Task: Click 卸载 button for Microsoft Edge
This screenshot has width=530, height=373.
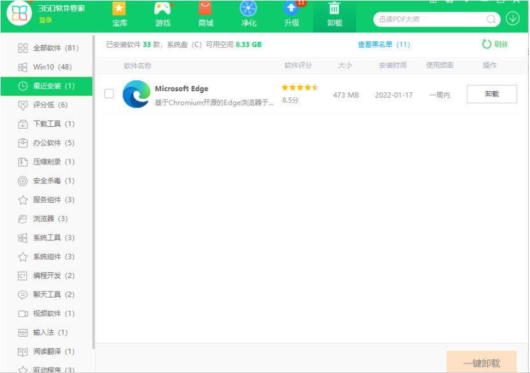Action: point(492,94)
